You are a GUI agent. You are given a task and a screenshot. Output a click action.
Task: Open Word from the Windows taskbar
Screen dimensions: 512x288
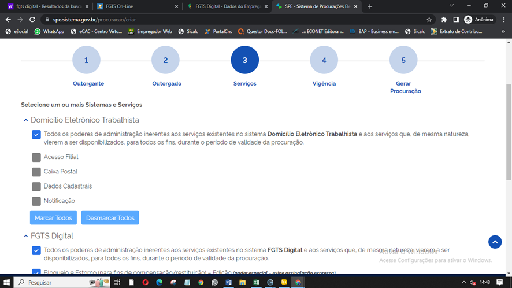click(228, 282)
